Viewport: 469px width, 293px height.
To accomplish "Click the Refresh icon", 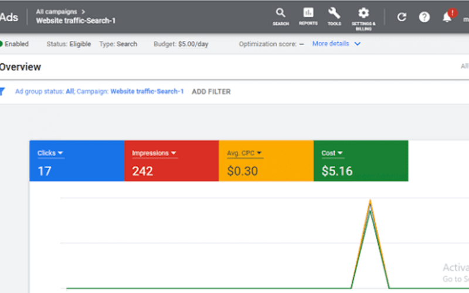I will tap(402, 17).
